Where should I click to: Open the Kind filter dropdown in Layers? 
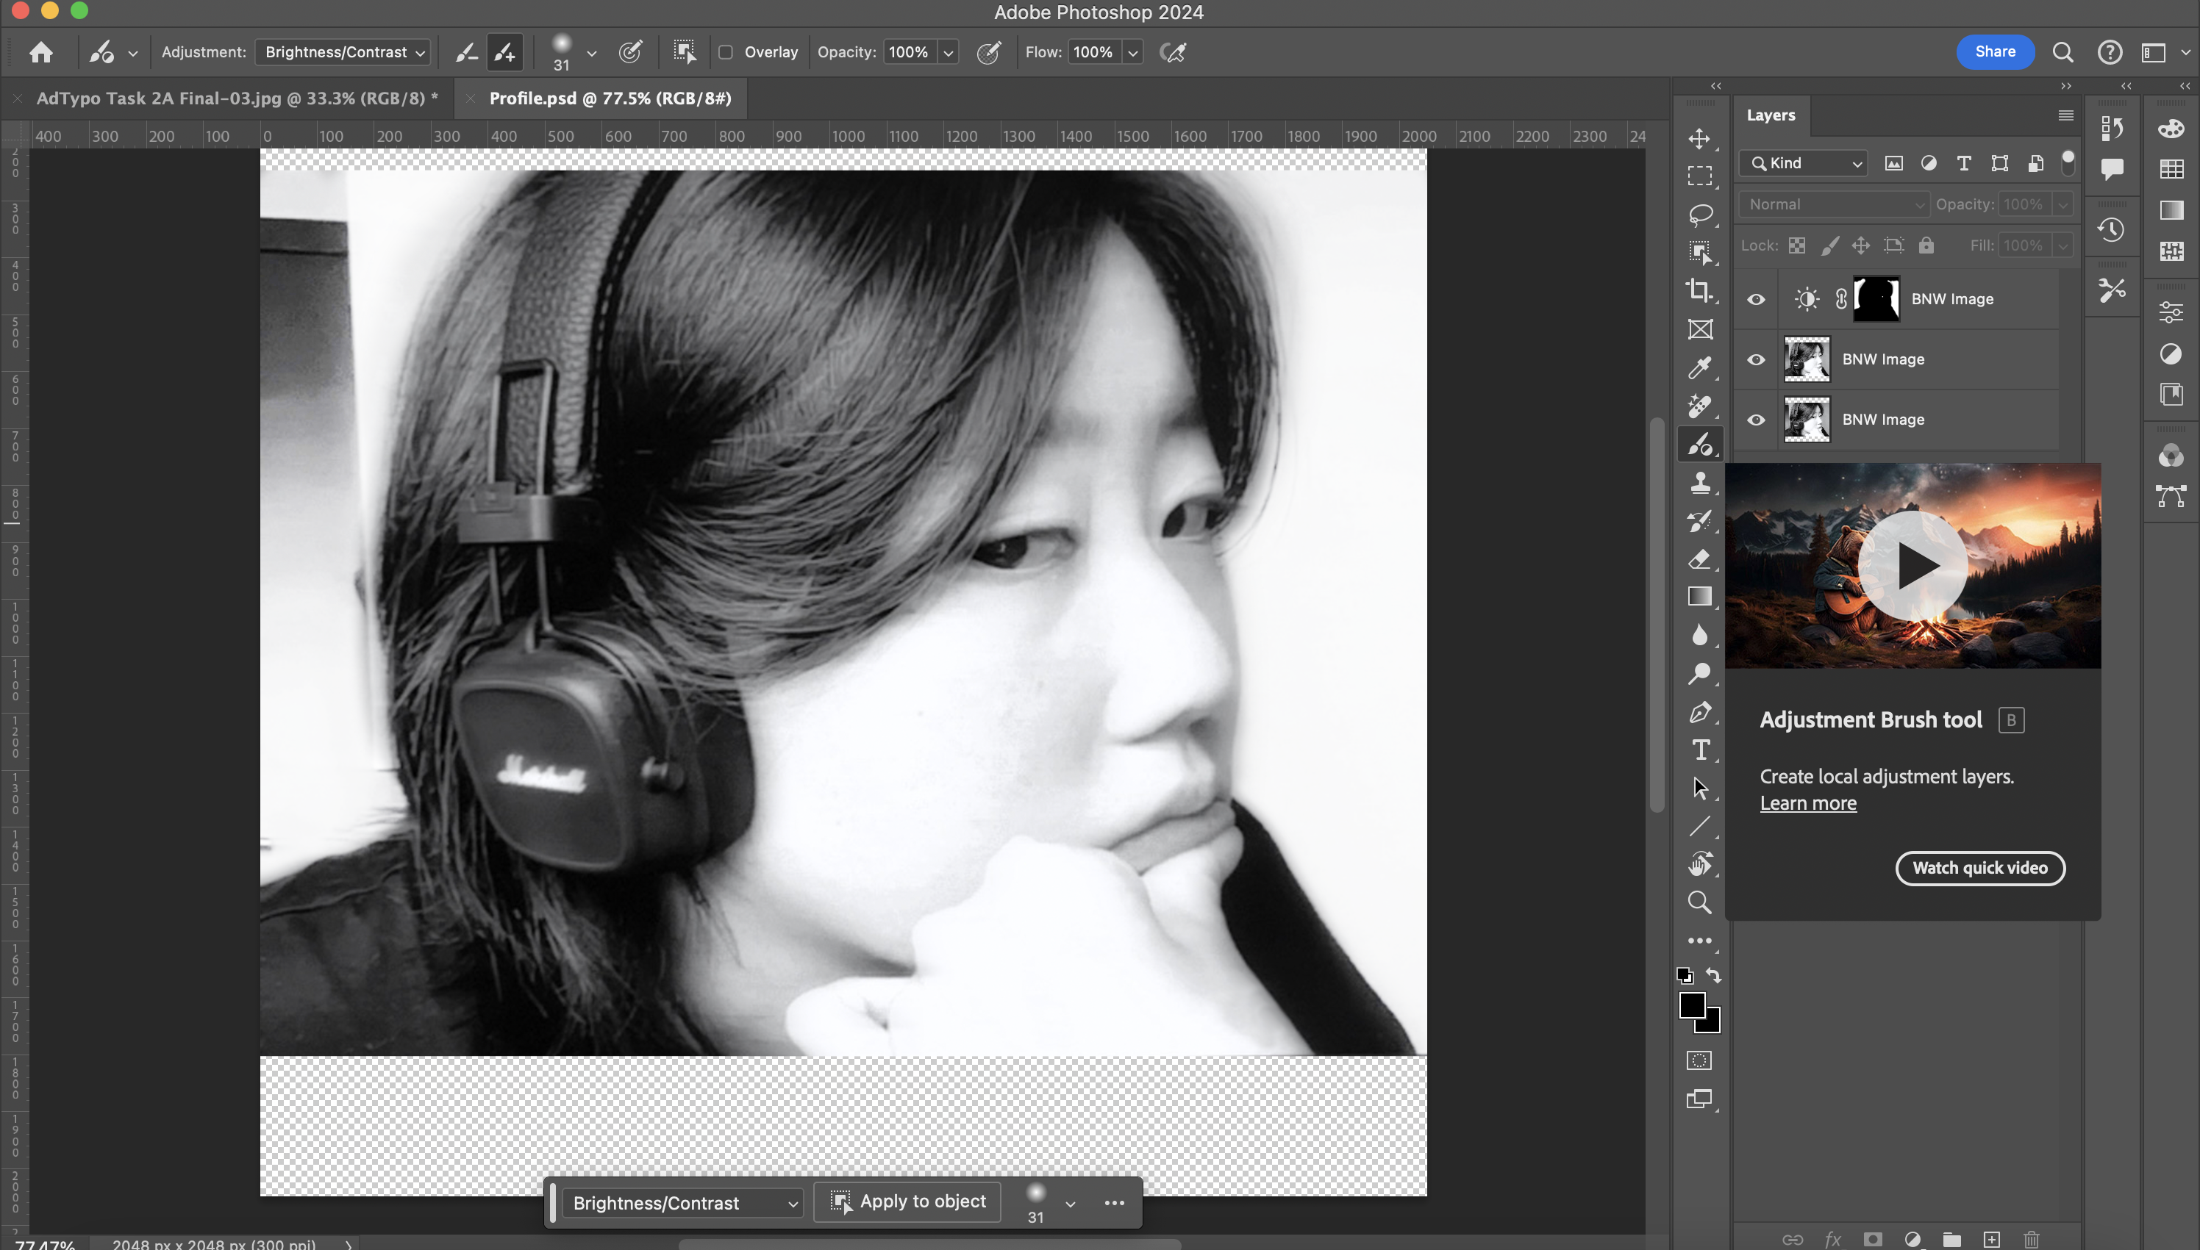click(x=1803, y=163)
